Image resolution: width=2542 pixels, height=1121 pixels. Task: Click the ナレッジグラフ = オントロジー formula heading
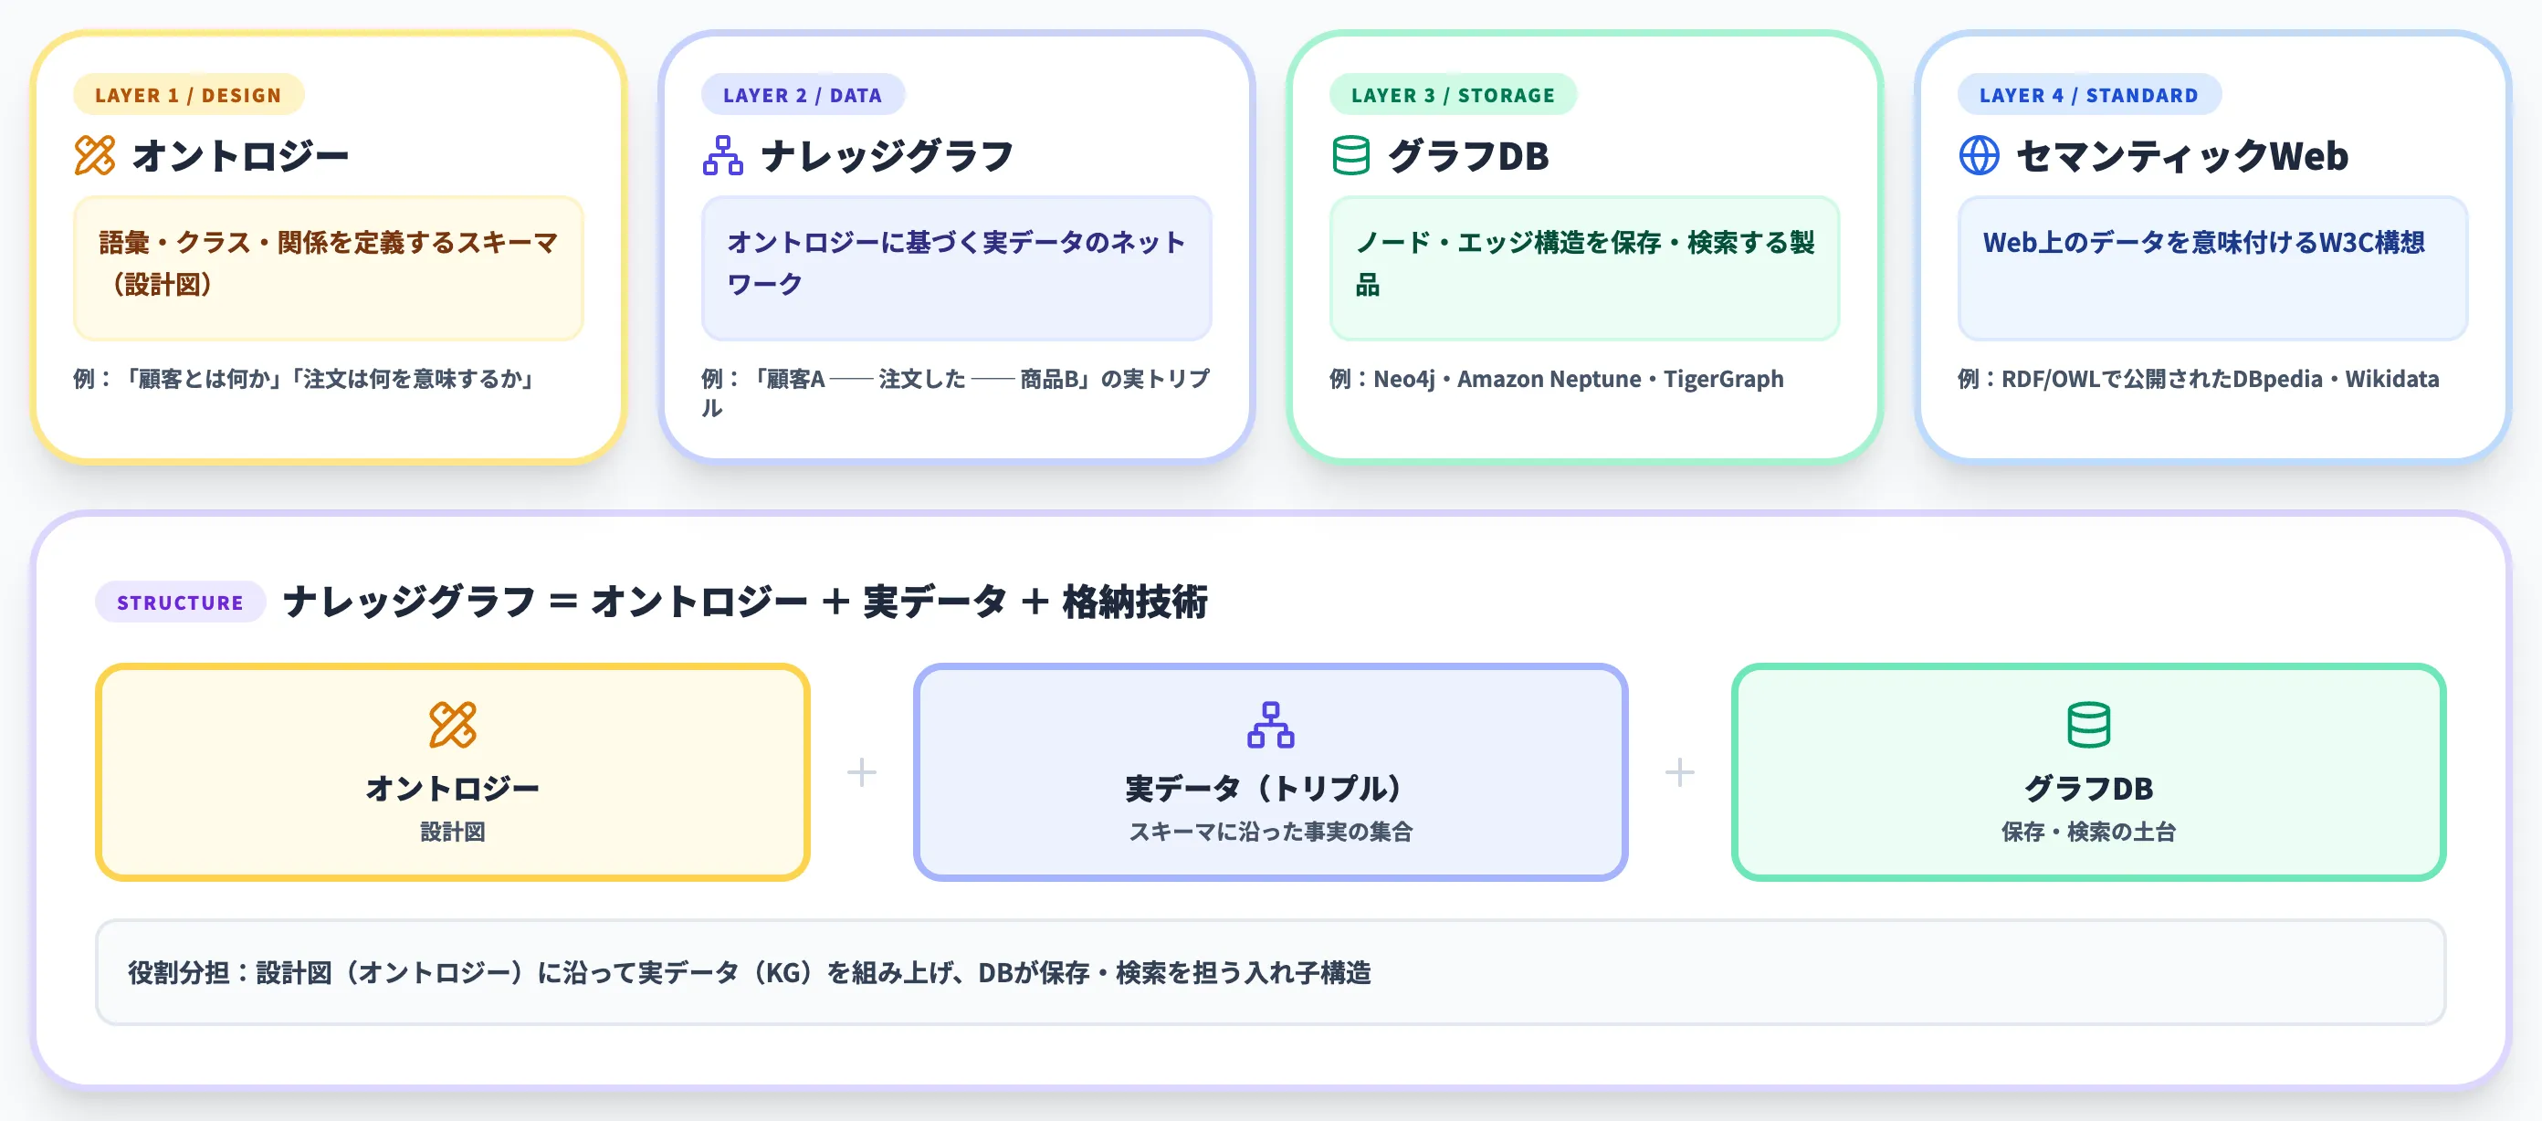click(x=745, y=602)
